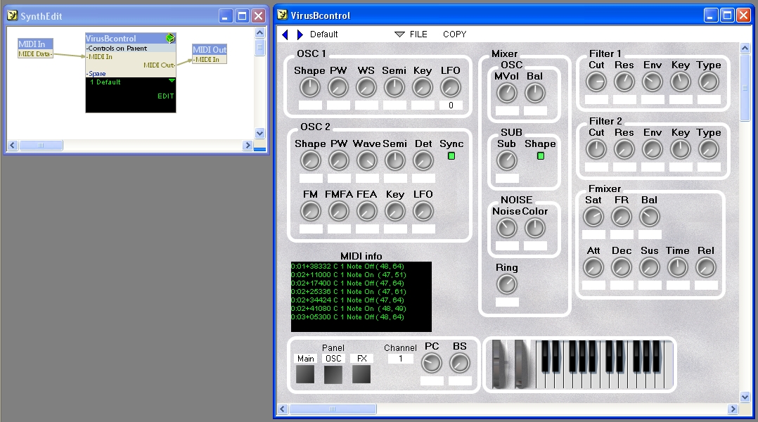Click the VirusBcontrol vertical scroll up arrow
Screen dimensions: 758x422
click(x=745, y=48)
